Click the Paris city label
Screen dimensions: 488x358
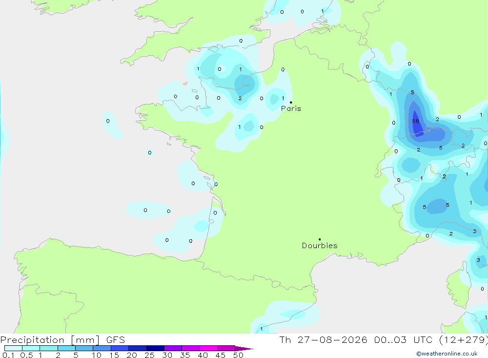291,108
